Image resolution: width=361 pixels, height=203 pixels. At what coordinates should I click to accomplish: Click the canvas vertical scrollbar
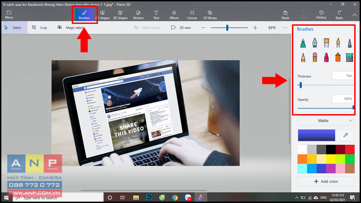[289, 111]
